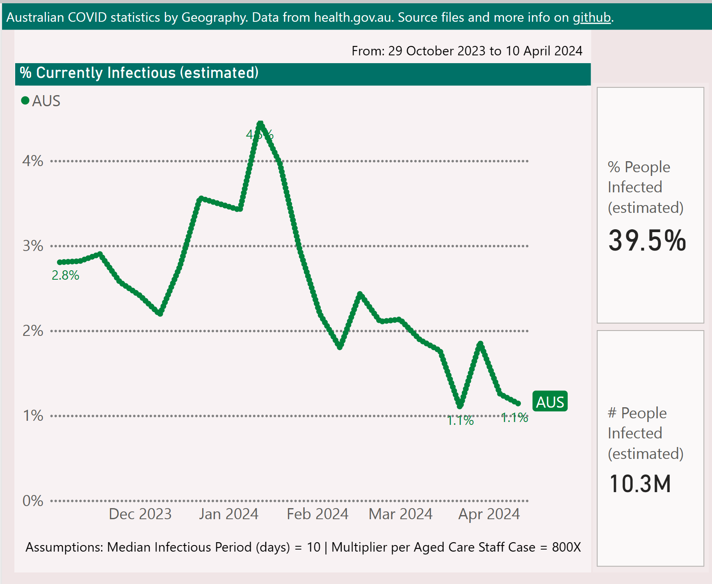The image size is (712, 584).
Task: Click the assumptions text about Median Infectious Period
Action: coord(303,547)
